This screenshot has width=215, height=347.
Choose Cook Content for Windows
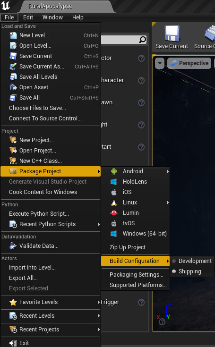pyautogui.click(x=51, y=192)
